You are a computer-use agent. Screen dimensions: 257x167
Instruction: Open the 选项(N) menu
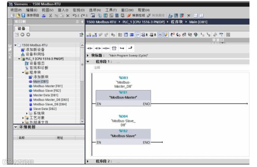pos(95,10)
